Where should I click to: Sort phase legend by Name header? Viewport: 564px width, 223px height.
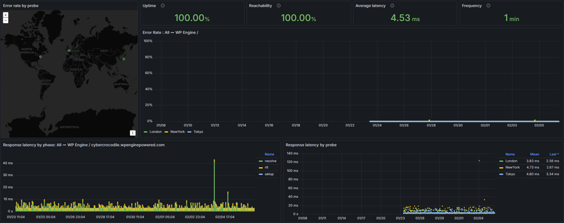tap(269, 154)
